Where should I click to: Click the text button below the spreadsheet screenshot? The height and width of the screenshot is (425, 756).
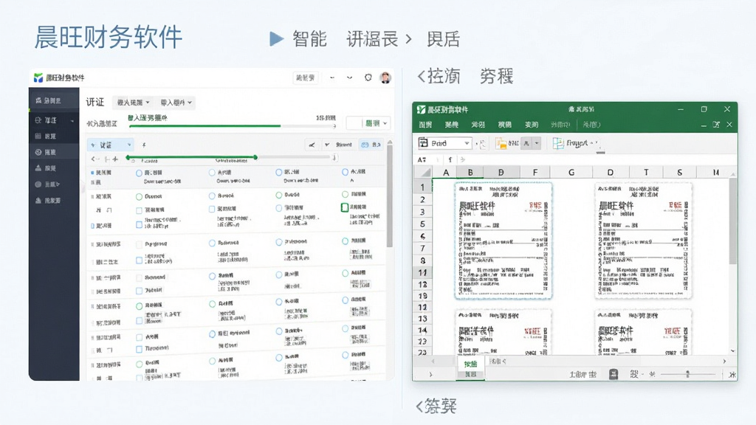pos(436,407)
